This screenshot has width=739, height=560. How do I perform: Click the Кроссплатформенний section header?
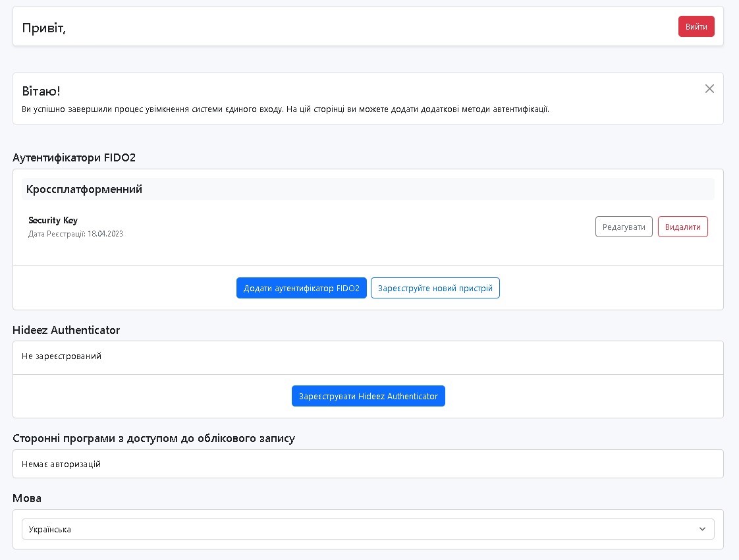click(x=84, y=190)
